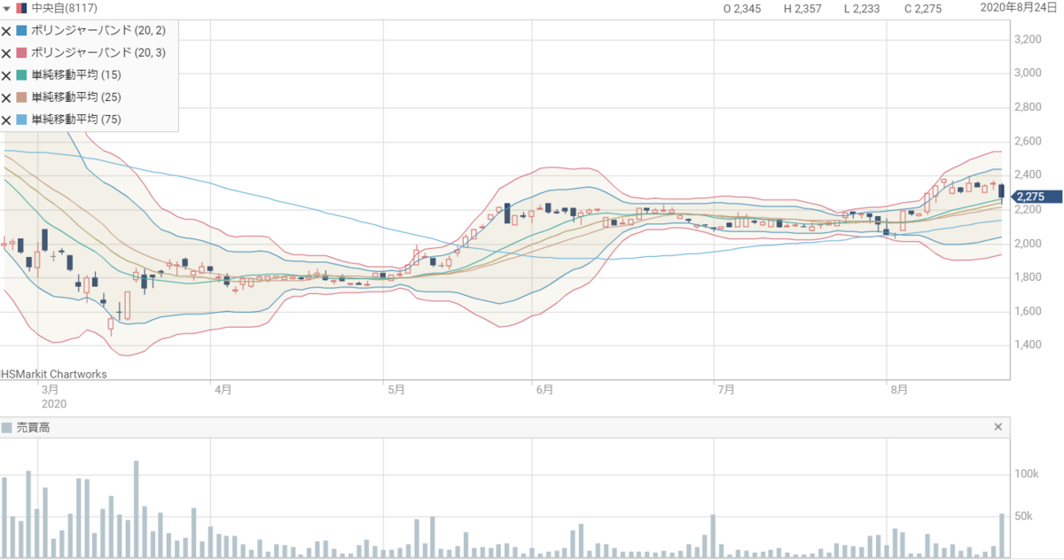Remove the 単純移動平均 (75) indicator
Viewport: 1064px width, 560px height.
(6, 120)
